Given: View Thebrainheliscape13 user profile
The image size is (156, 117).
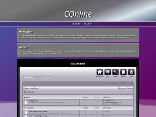Looking at the screenshot, I should pos(112,102).
